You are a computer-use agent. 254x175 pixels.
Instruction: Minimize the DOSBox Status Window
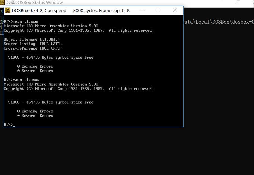[222, 2]
